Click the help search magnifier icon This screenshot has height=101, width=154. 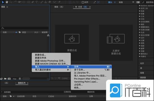[x=143, y=2]
